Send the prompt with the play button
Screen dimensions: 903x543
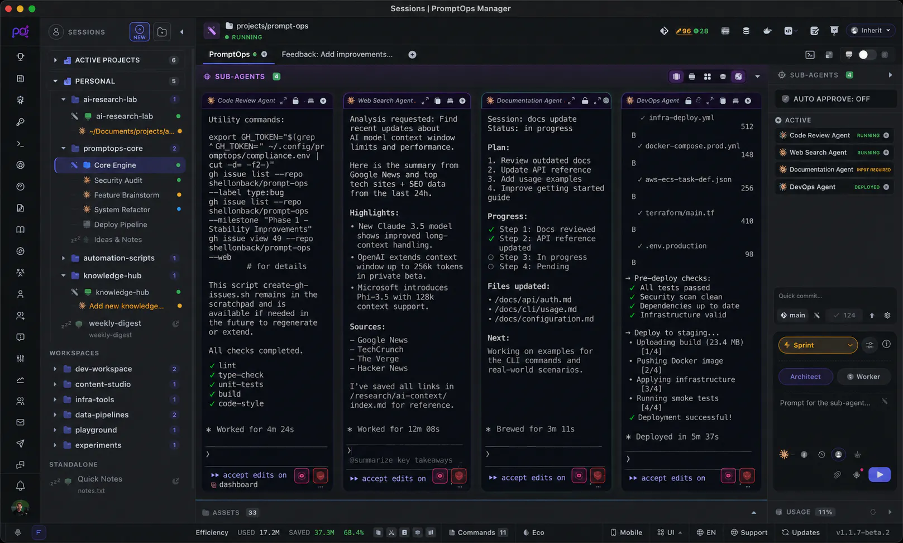(x=880, y=474)
